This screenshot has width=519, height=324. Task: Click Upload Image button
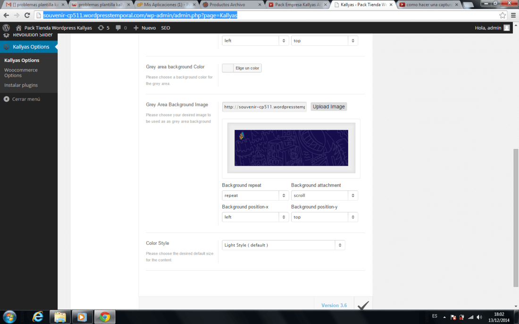coord(329,107)
